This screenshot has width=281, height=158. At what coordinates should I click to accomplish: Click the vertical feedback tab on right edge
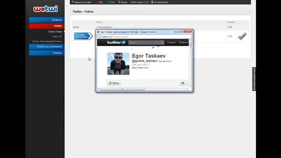click(x=254, y=79)
